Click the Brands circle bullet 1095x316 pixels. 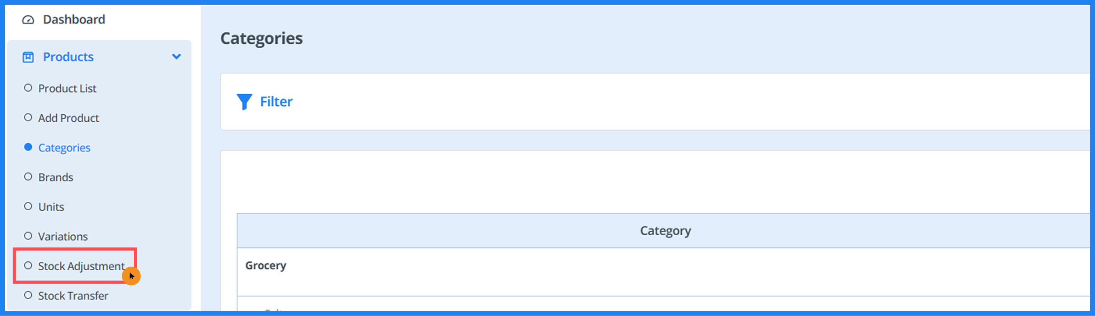[28, 177]
